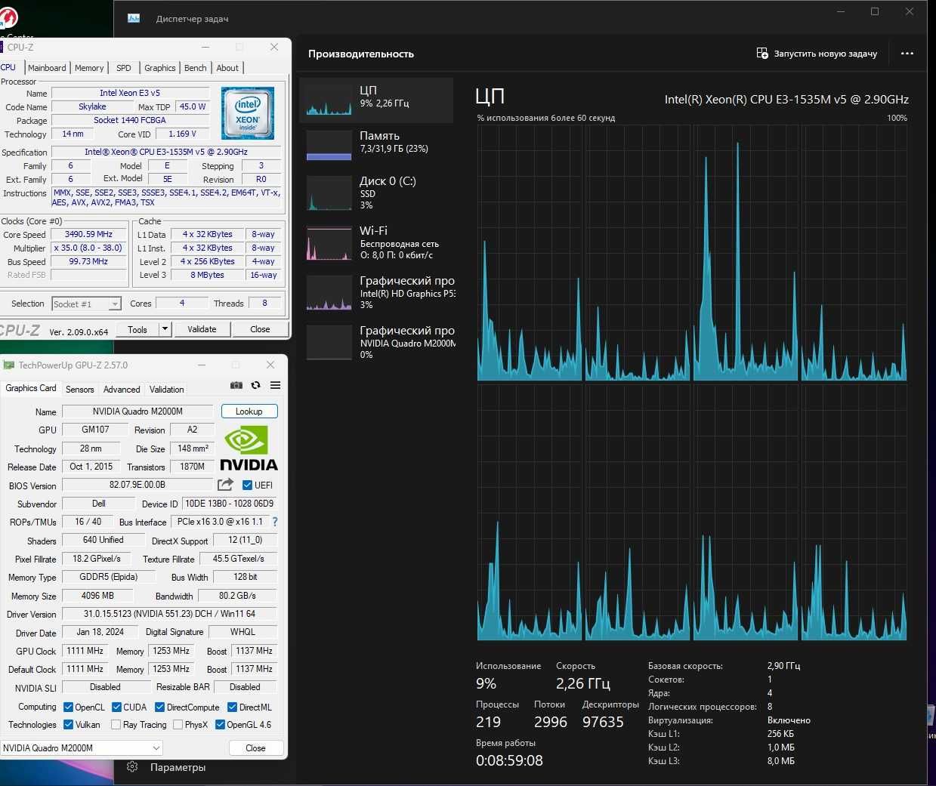Click the Intel Xeon logo in CPU-Z
936x786 pixels.
pos(248,113)
